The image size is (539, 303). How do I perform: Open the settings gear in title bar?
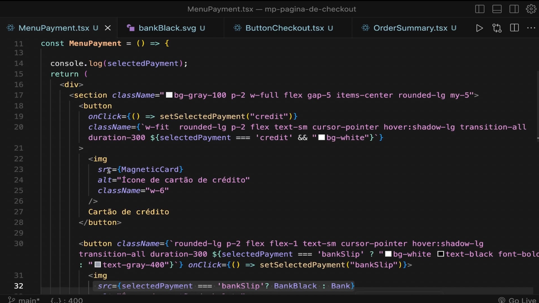[531, 9]
